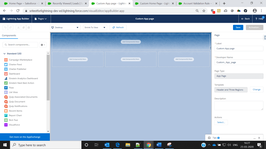Screen dimensions: 266x149
Task: Click the Search components field
Action: [20, 45]
